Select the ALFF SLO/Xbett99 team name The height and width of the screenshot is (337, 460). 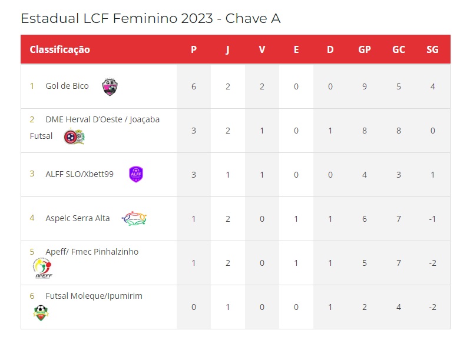pos(80,174)
